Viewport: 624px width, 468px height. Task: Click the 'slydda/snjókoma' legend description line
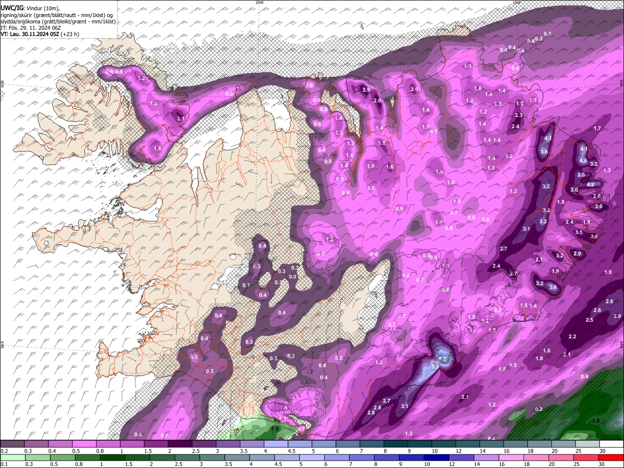coord(58,21)
